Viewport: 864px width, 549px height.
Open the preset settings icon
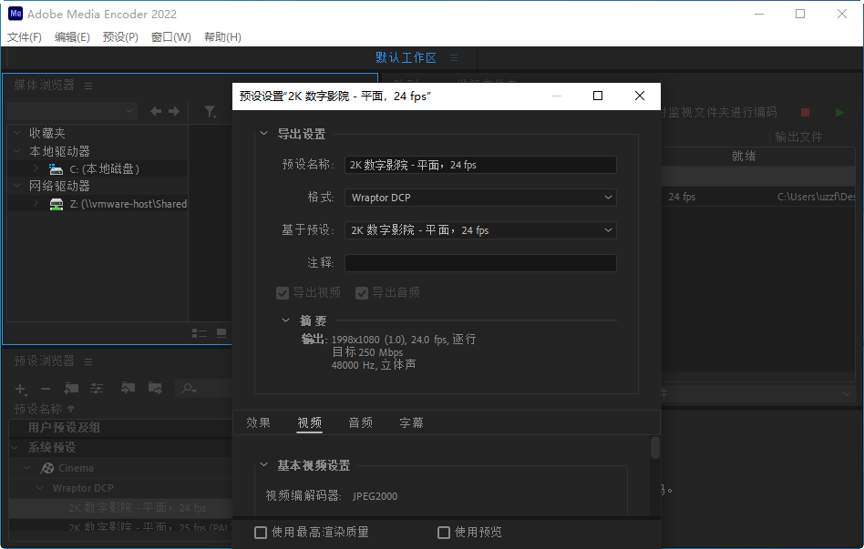[98, 388]
